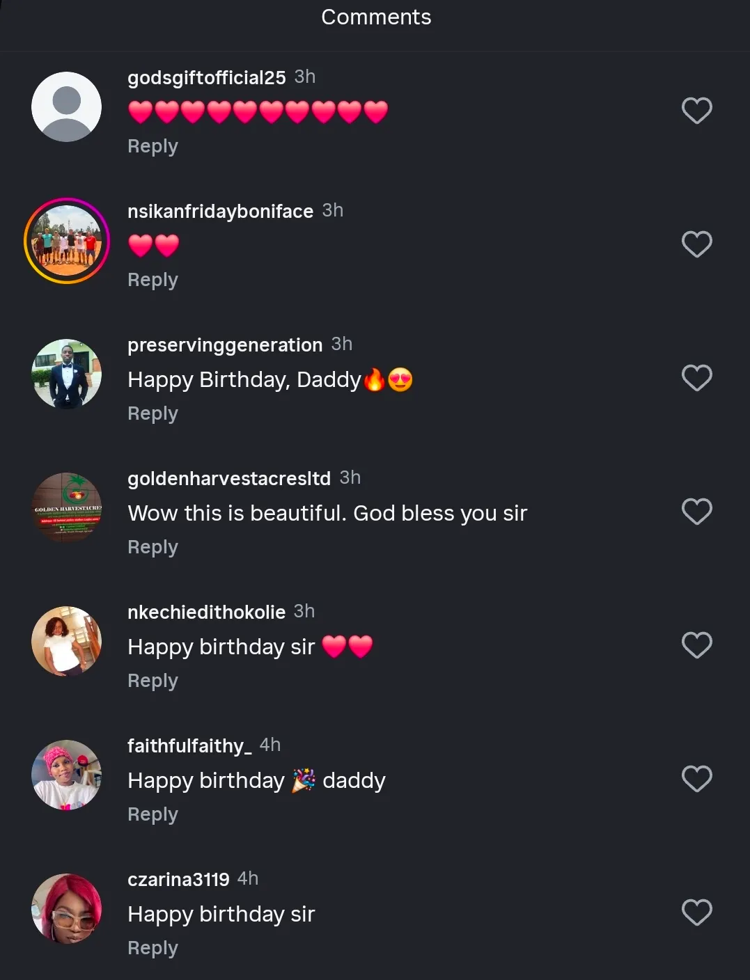Reply to godsgiftofficial25's comment

(x=153, y=146)
